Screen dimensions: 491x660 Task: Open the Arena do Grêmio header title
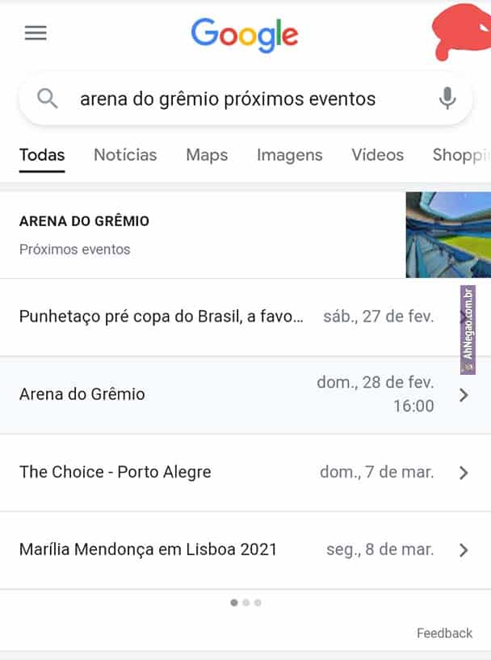[x=84, y=221]
